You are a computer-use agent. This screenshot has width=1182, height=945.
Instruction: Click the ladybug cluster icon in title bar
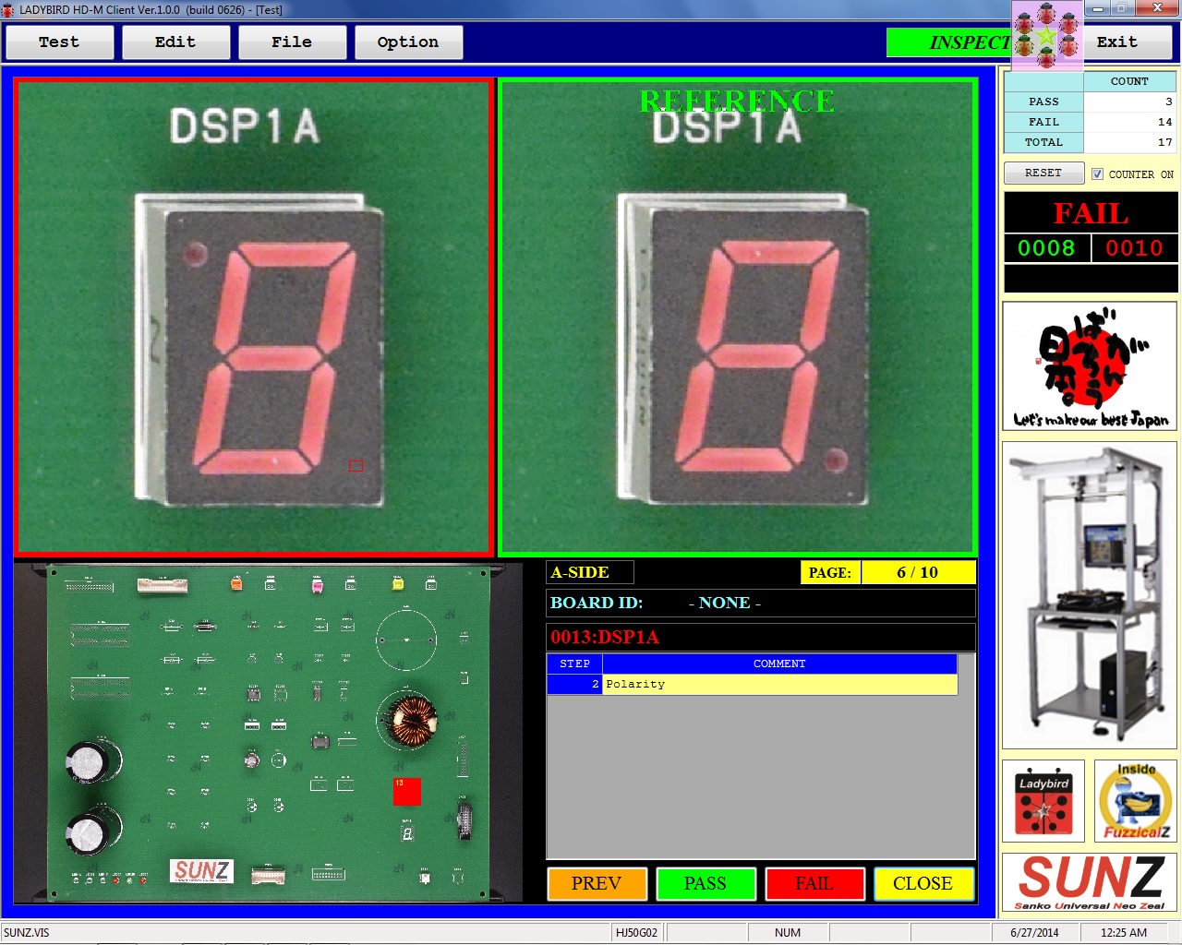pos(1047,36)
